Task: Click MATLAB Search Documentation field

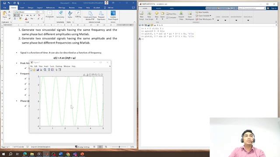Action: (x=252, y=8)
